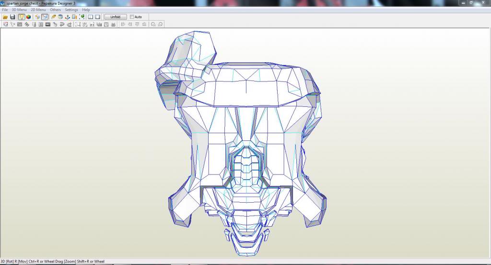Click the third icon in the second toolbar row
Screen dimensions: 491x265
20,24
